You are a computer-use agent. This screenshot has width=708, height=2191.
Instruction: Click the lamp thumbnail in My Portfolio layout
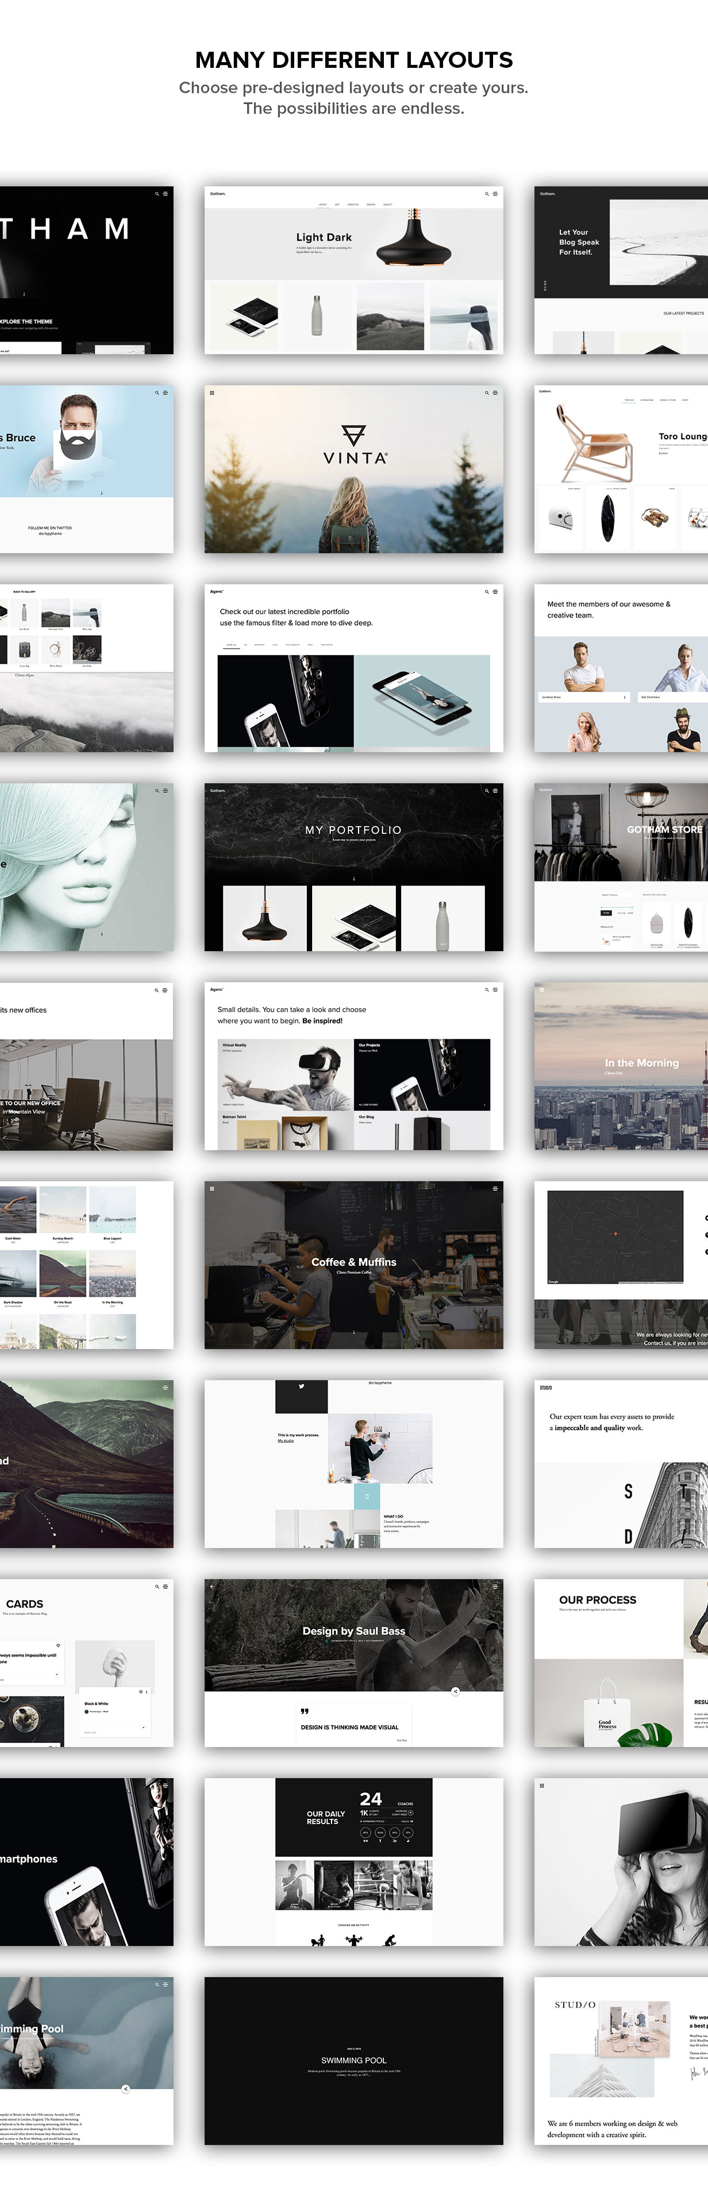click(x=265, y=918)
